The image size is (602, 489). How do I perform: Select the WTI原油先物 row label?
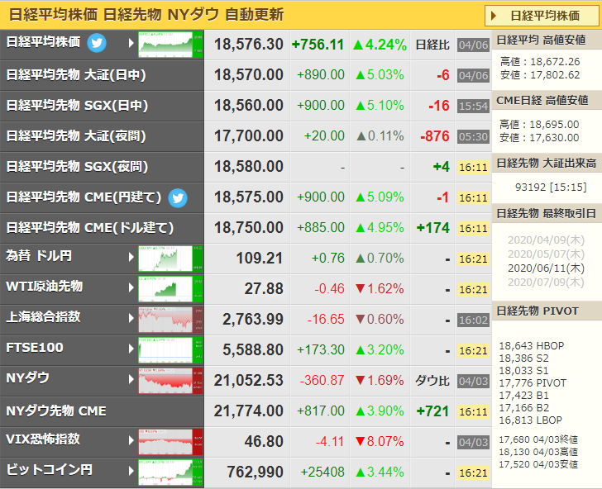45,287
